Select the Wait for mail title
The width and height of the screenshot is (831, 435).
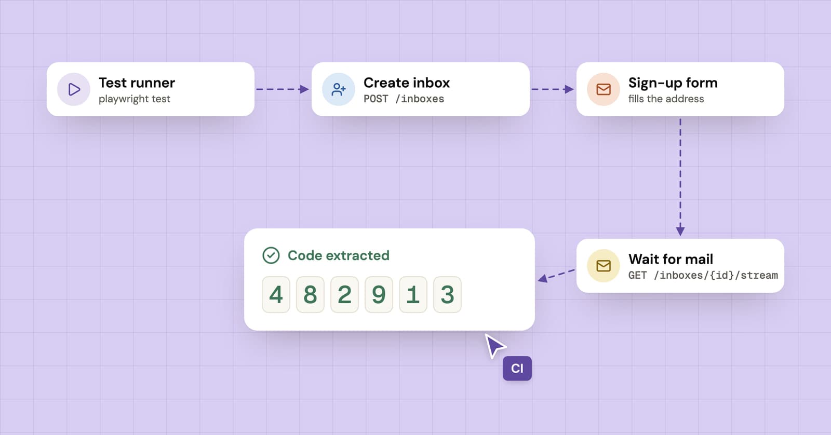(671, 259)
